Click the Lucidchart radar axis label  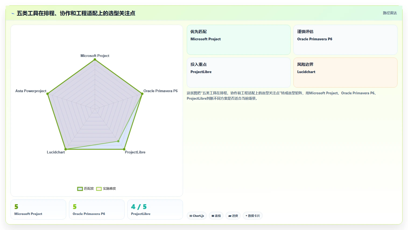[x=56, y=152]
